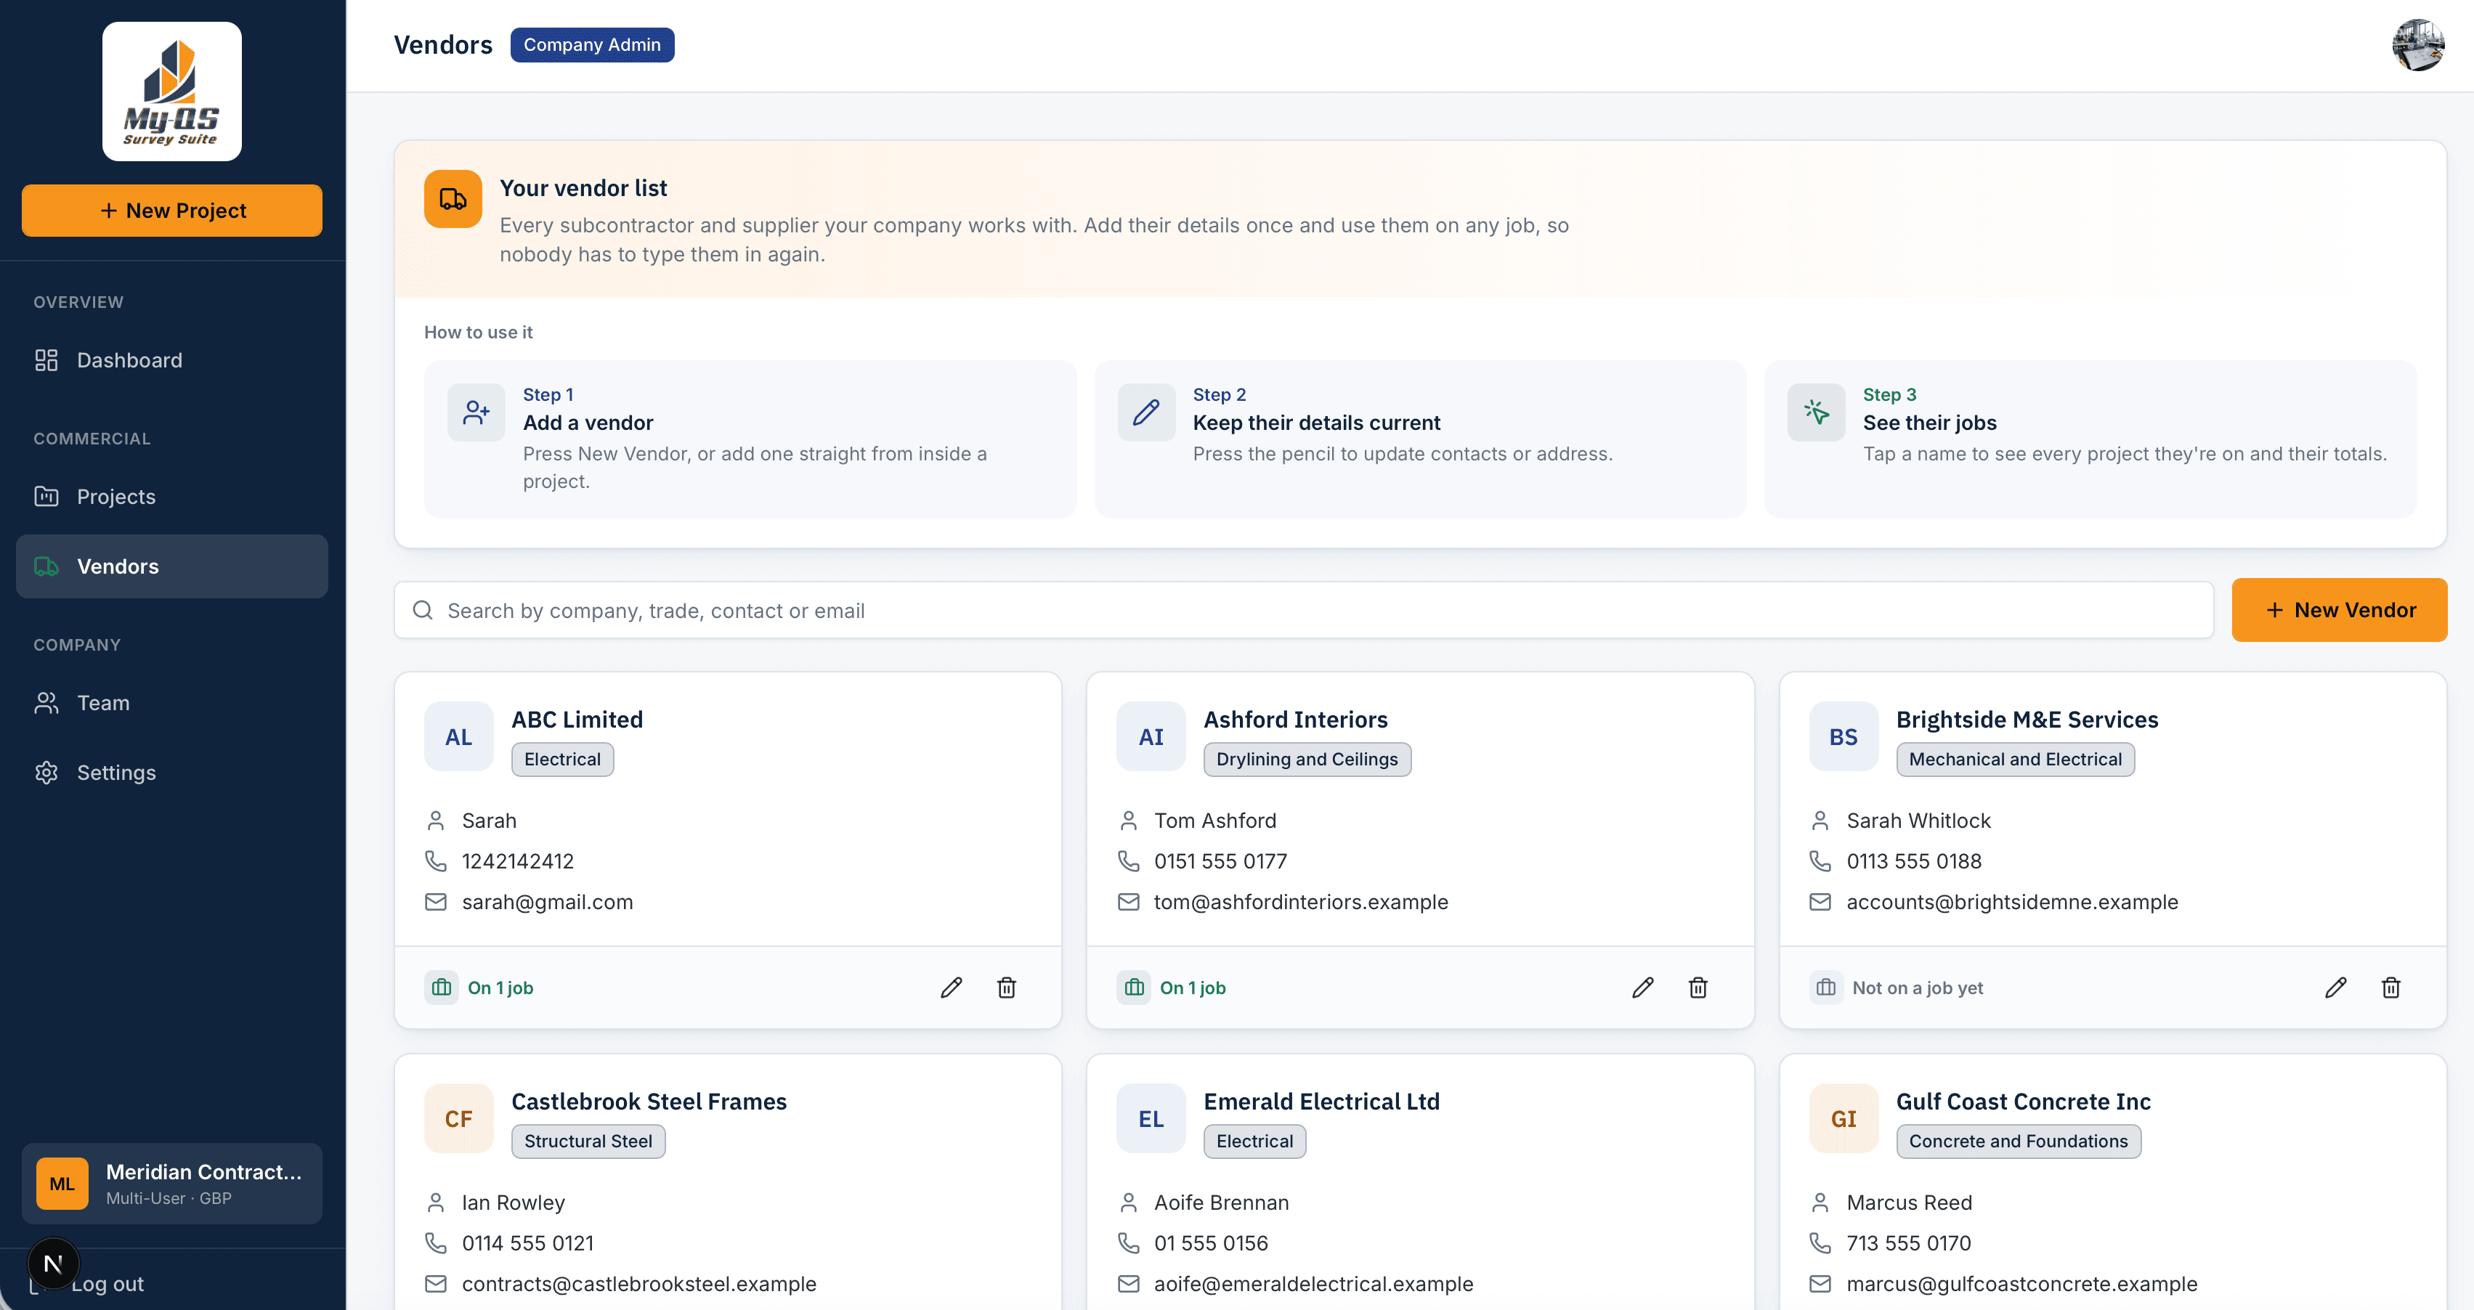Click the briefcase icon beside Not on a job yet
This screenshot has height=1310, width=2474.
click(1826, 988)
